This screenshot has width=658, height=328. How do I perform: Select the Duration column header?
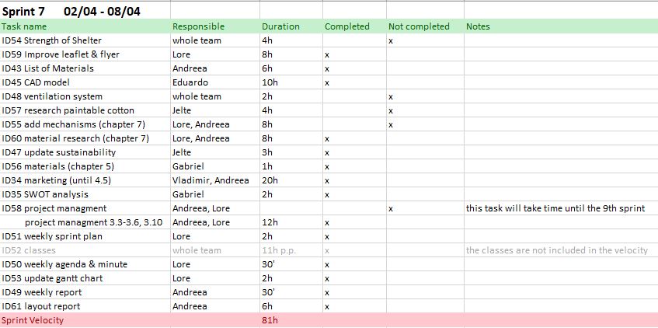point(291,26)
